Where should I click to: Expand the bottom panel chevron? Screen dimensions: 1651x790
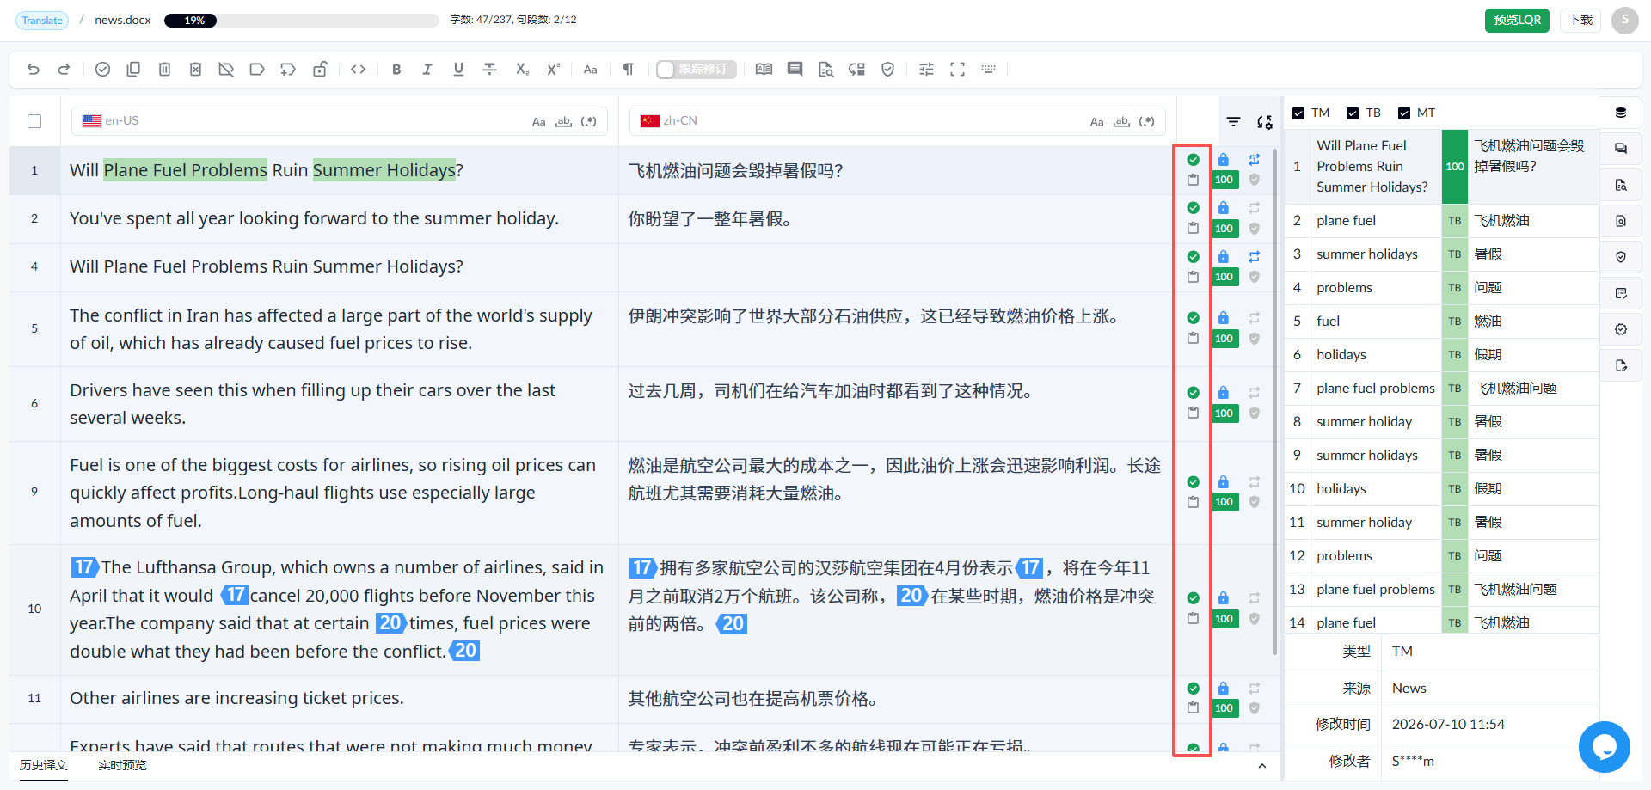pyautogui.click(x=1261, y=766)
